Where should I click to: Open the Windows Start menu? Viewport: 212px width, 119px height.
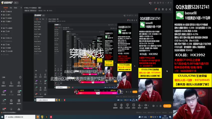(2, 117)
